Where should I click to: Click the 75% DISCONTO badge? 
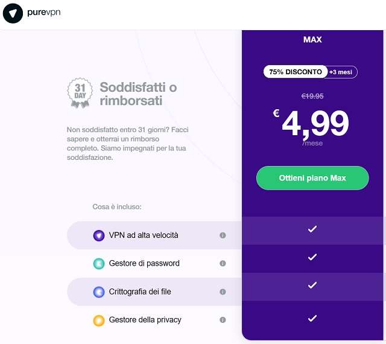pos(295,72)
